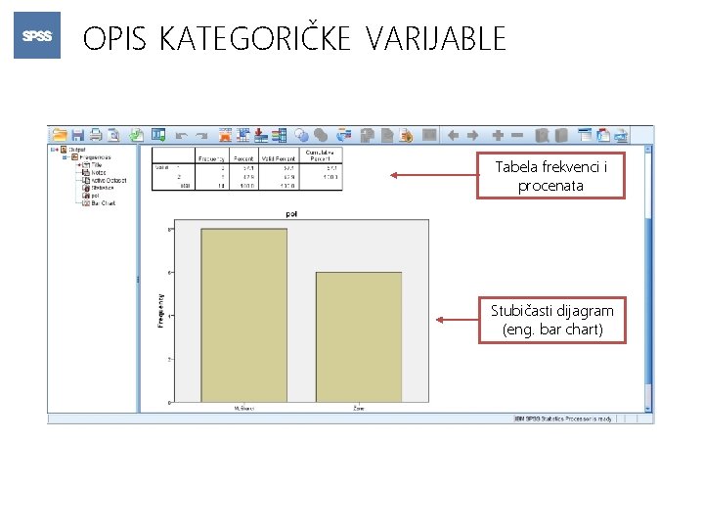The height and width of the screenshot is (528, 704).
Task: Click the Hide item closed-book icon
Action: [x=561, y=135]
